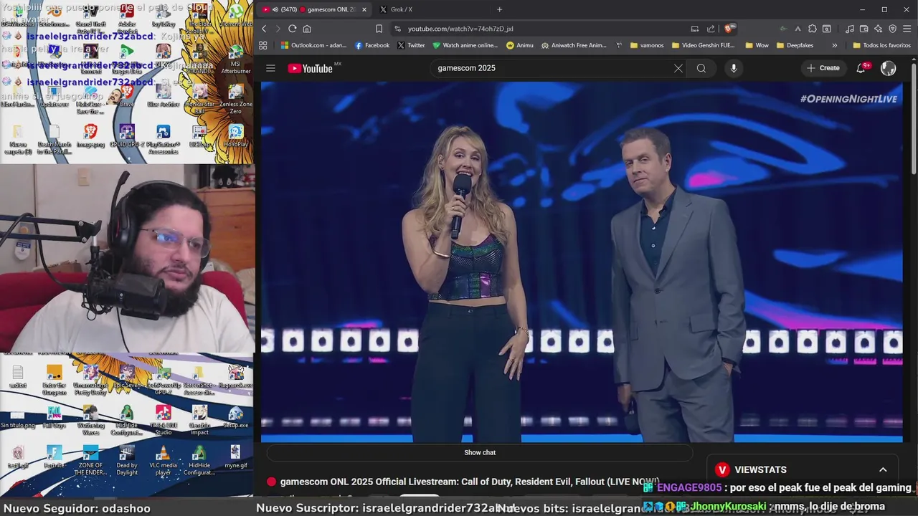Bookmark this page with the bookmark icon

(379, 29)
